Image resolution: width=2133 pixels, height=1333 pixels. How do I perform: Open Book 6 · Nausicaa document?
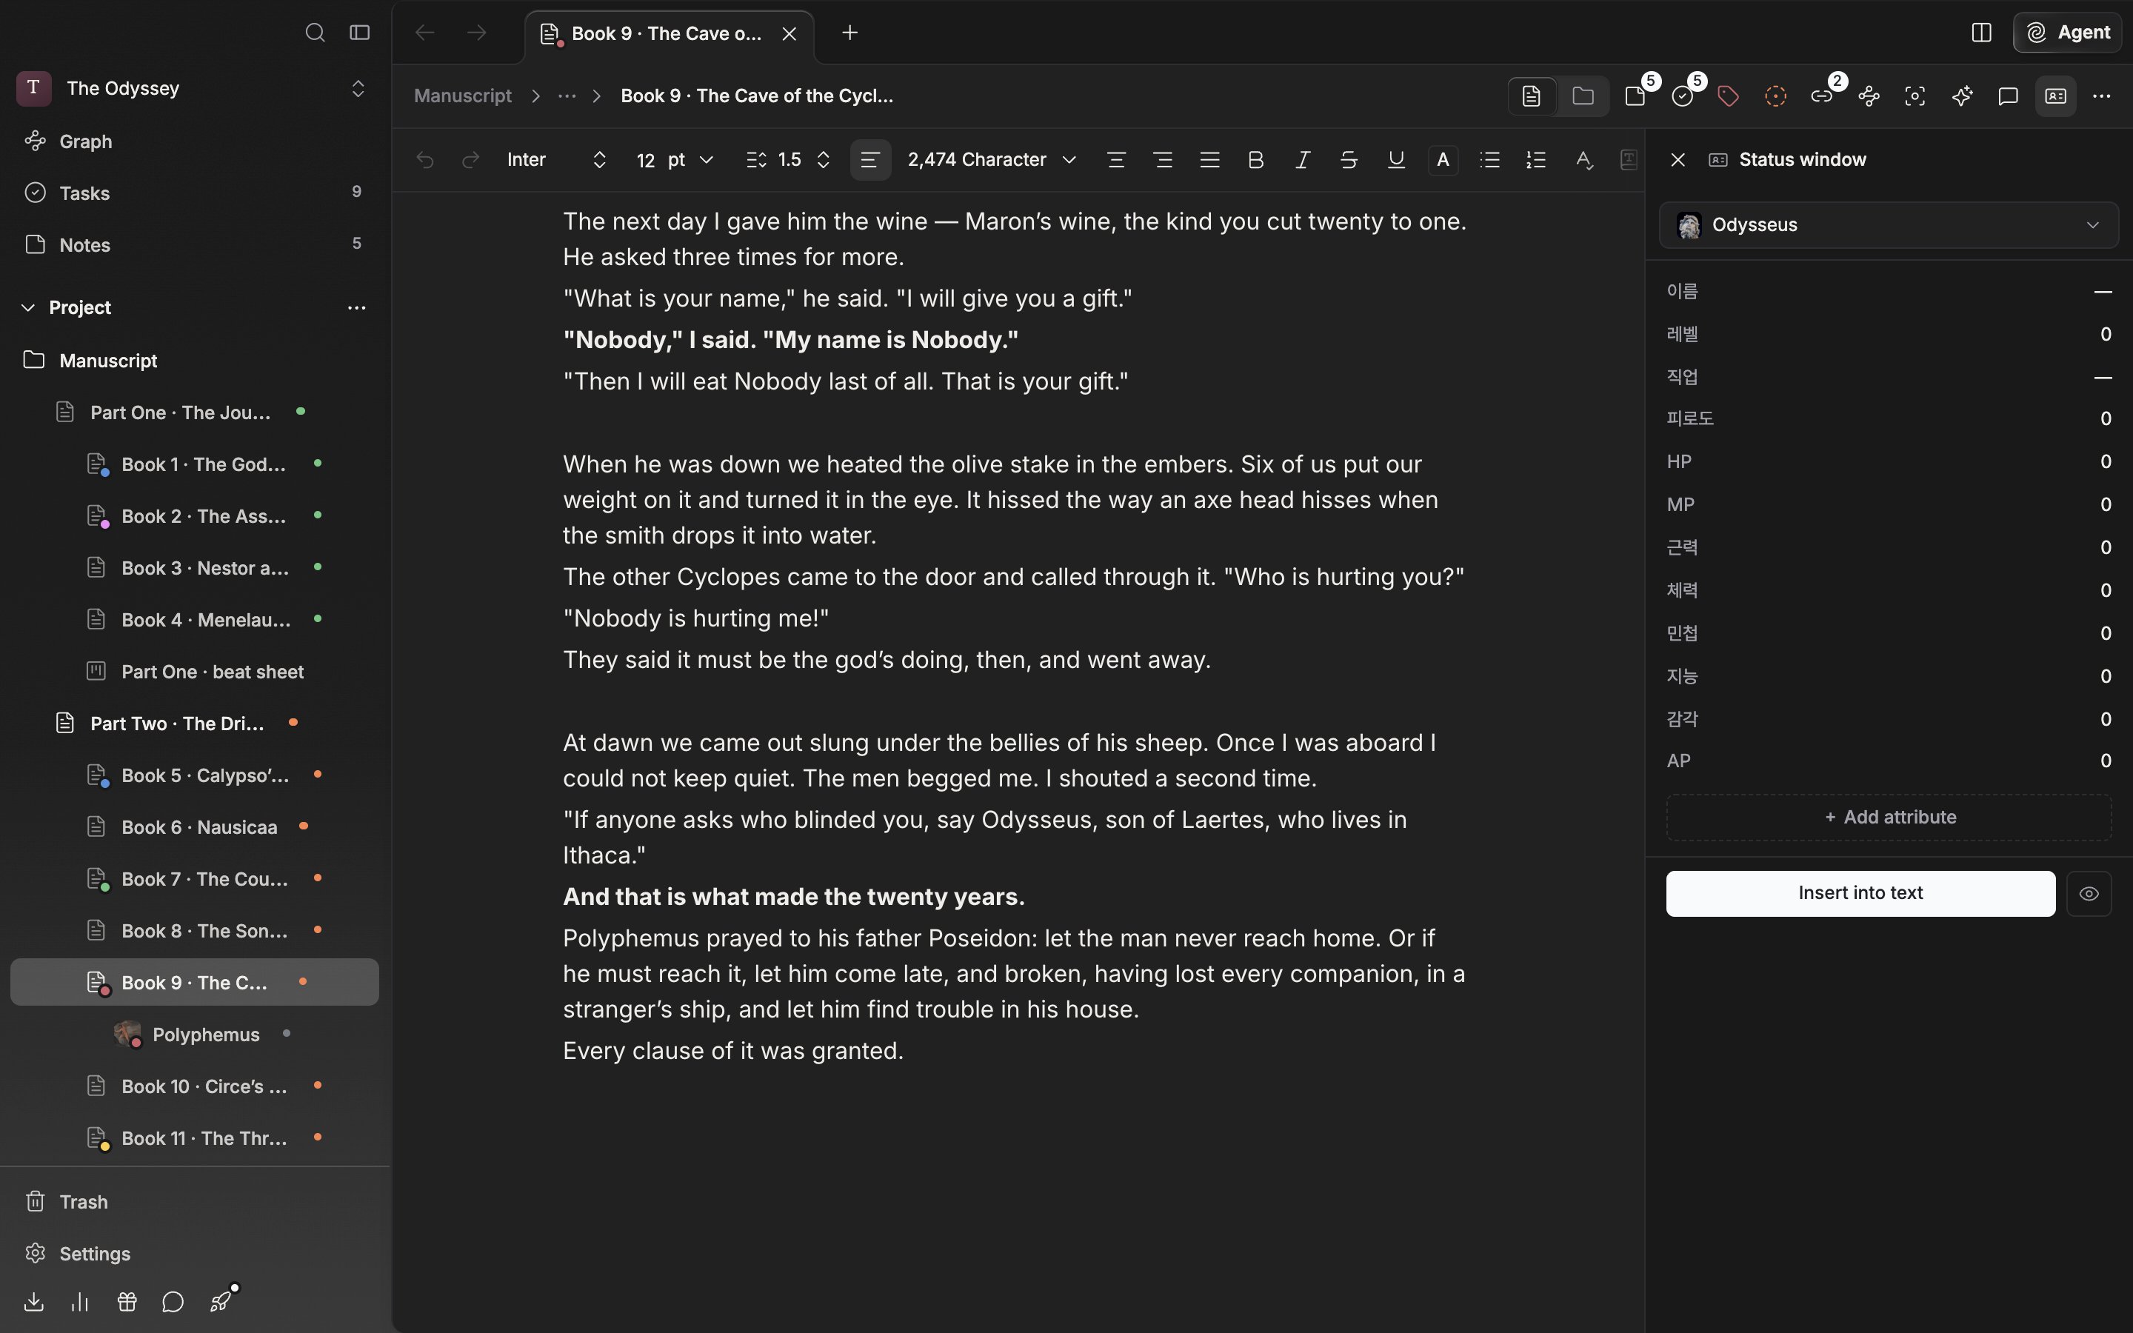[x=194, y=827]
